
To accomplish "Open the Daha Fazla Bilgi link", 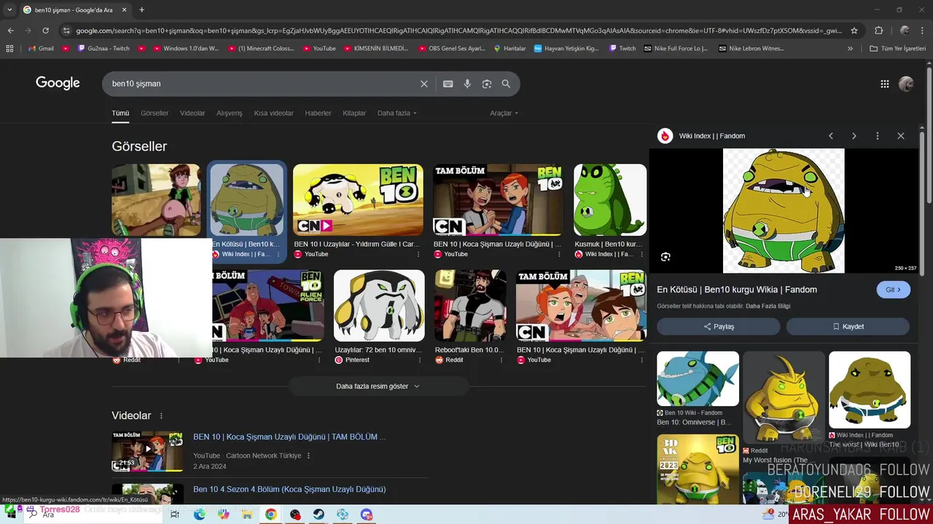I will (768, 306).
